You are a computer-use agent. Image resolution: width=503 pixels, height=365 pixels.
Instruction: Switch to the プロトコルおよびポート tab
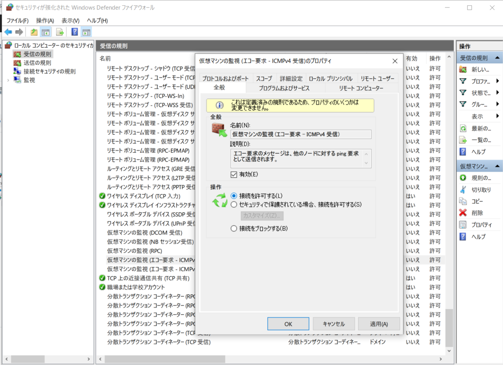pos(226,78)
